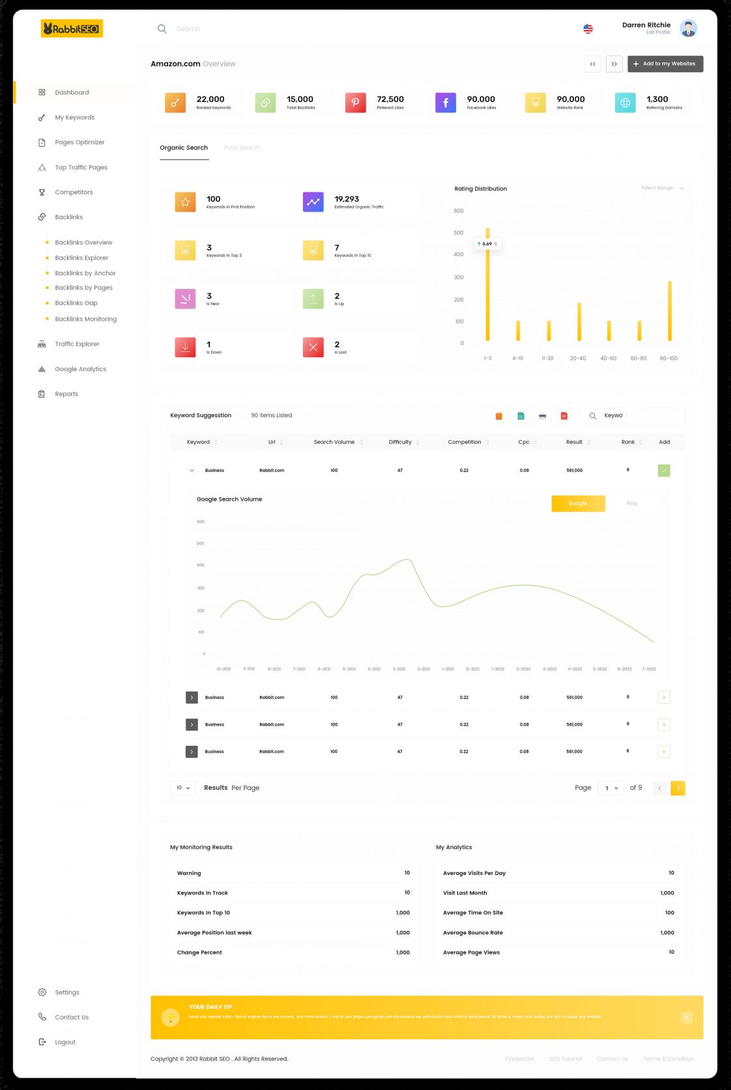Viewport: 731px width, 1090px height.
Task: Click the Edit Profile link
Action: pos(658,33)
